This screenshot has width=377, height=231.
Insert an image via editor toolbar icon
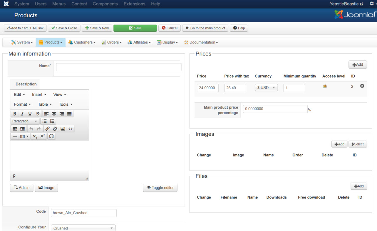click(x=63, y=129)
